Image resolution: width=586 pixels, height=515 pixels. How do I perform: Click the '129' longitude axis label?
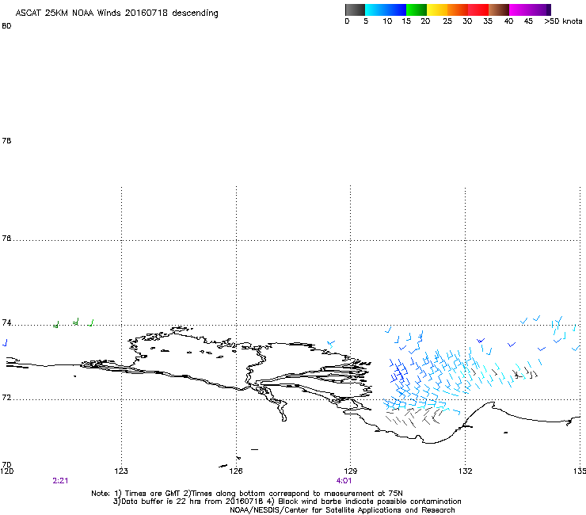point(351,471)
